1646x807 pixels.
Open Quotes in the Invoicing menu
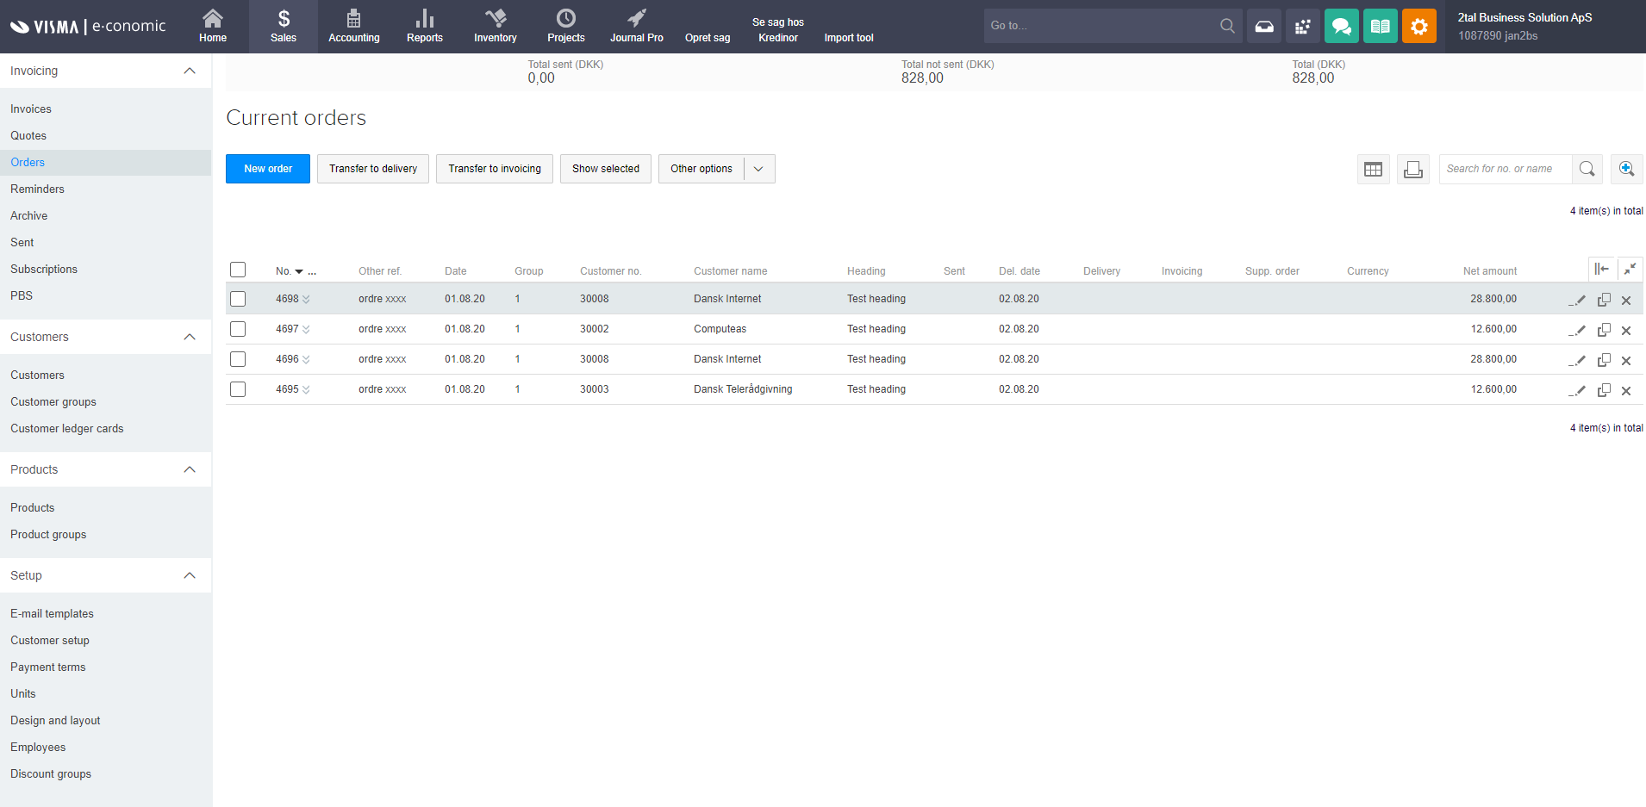[28, 135]
